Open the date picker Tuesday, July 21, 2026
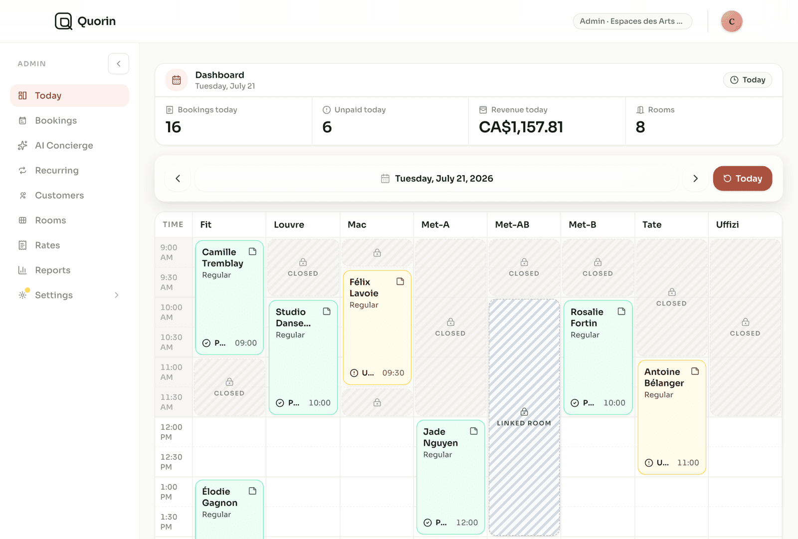Viewport: 798px width, 539px height. click(x=436, y=179)
